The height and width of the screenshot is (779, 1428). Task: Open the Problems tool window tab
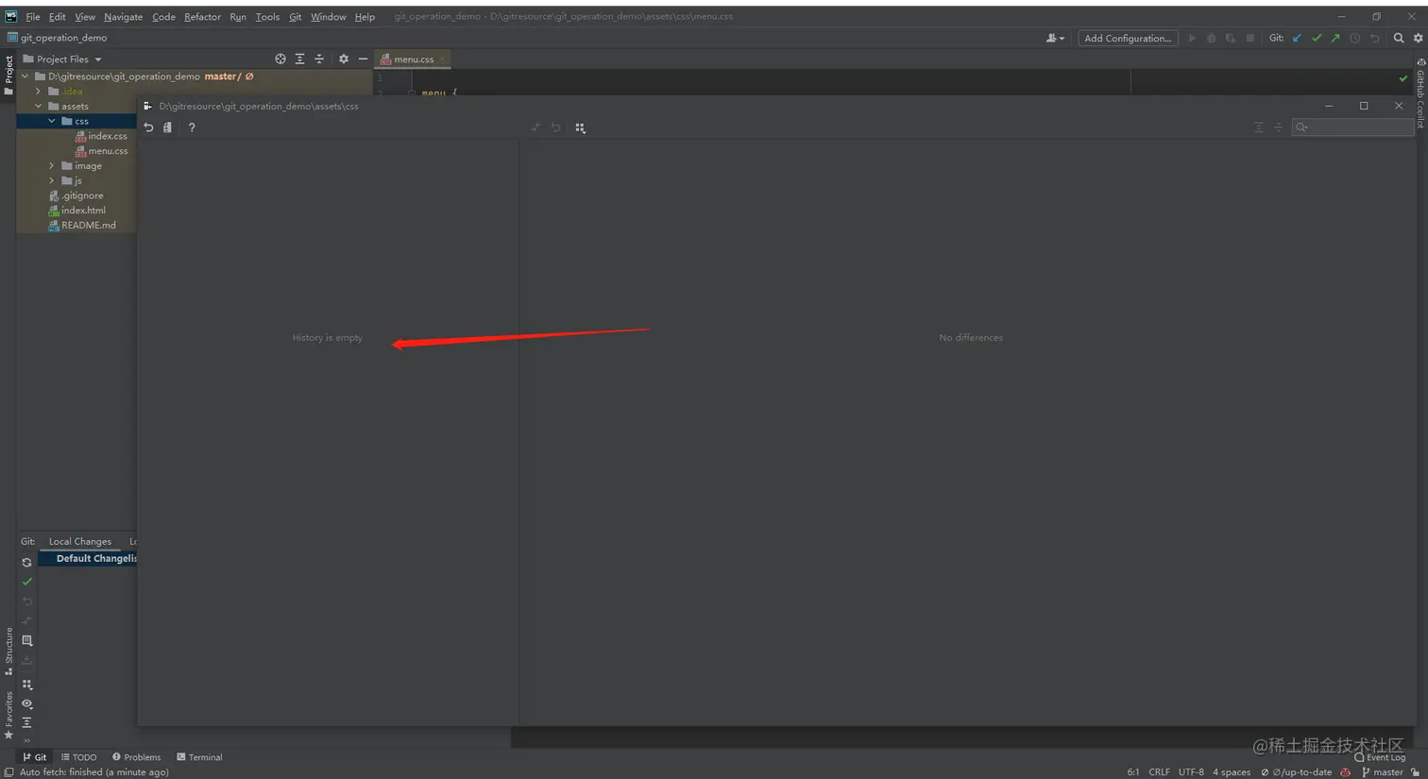[136, 757]
